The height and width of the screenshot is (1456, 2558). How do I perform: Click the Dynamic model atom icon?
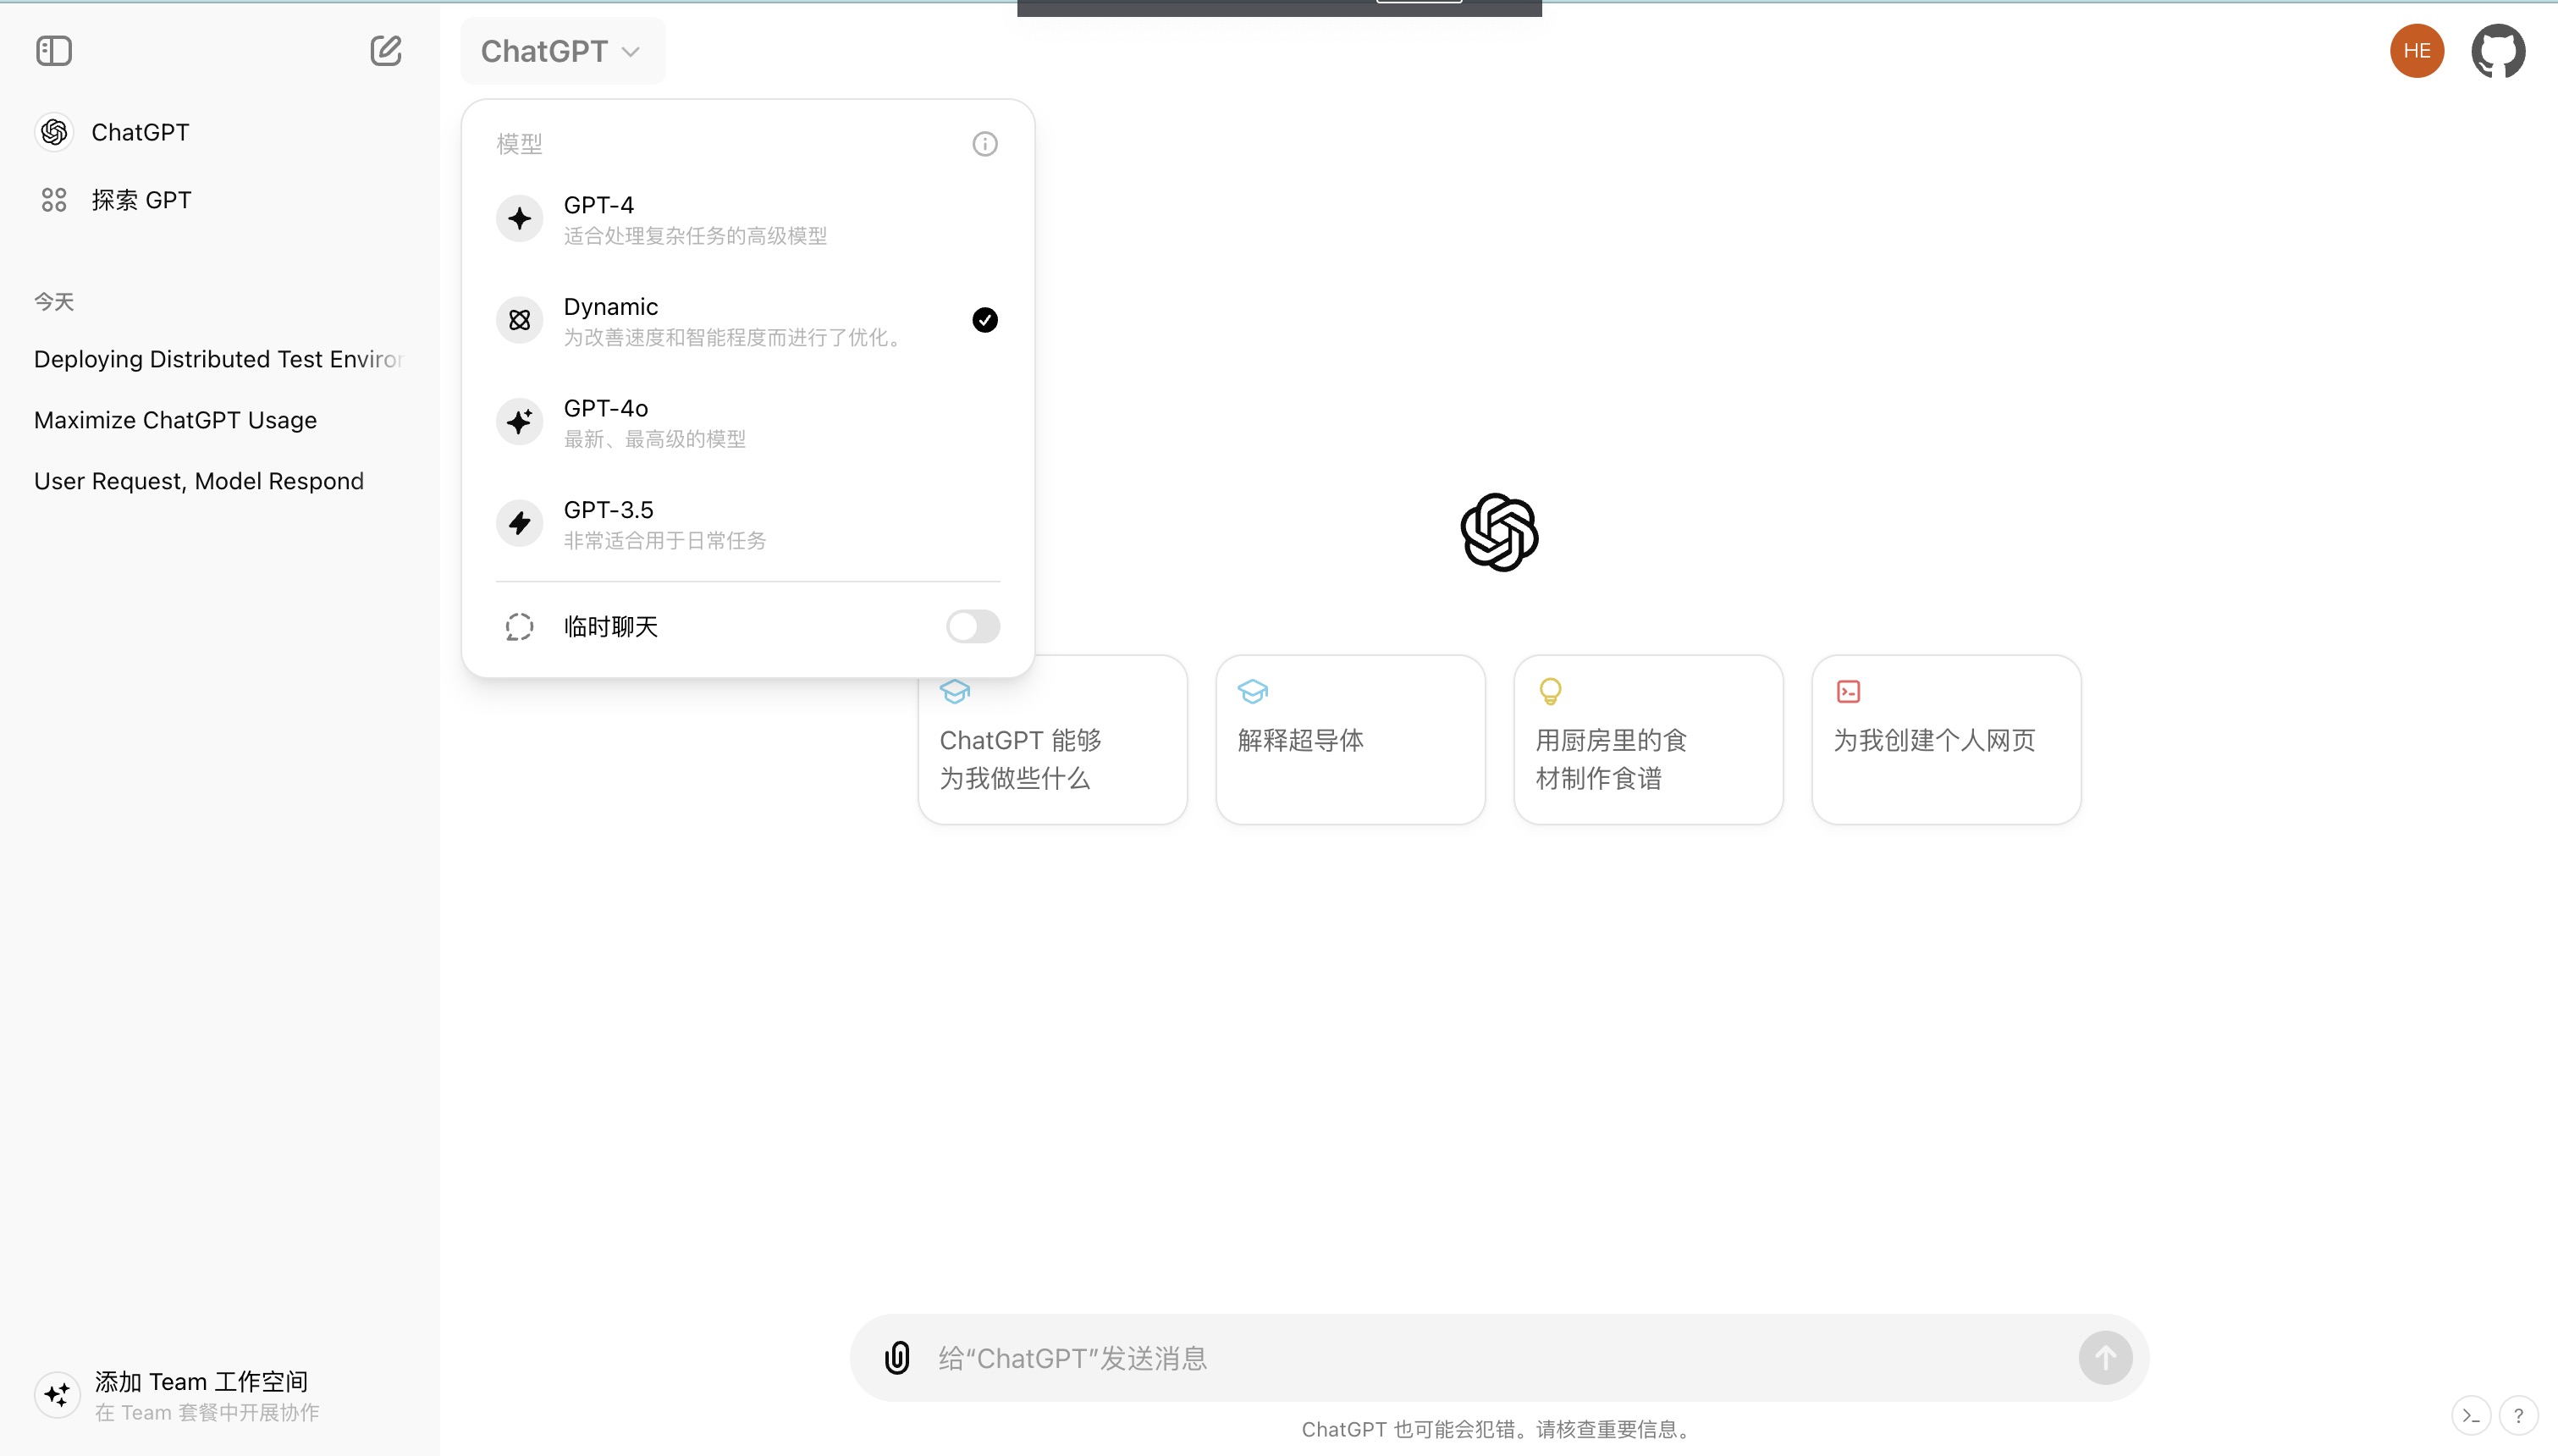[x=520, y=320]
